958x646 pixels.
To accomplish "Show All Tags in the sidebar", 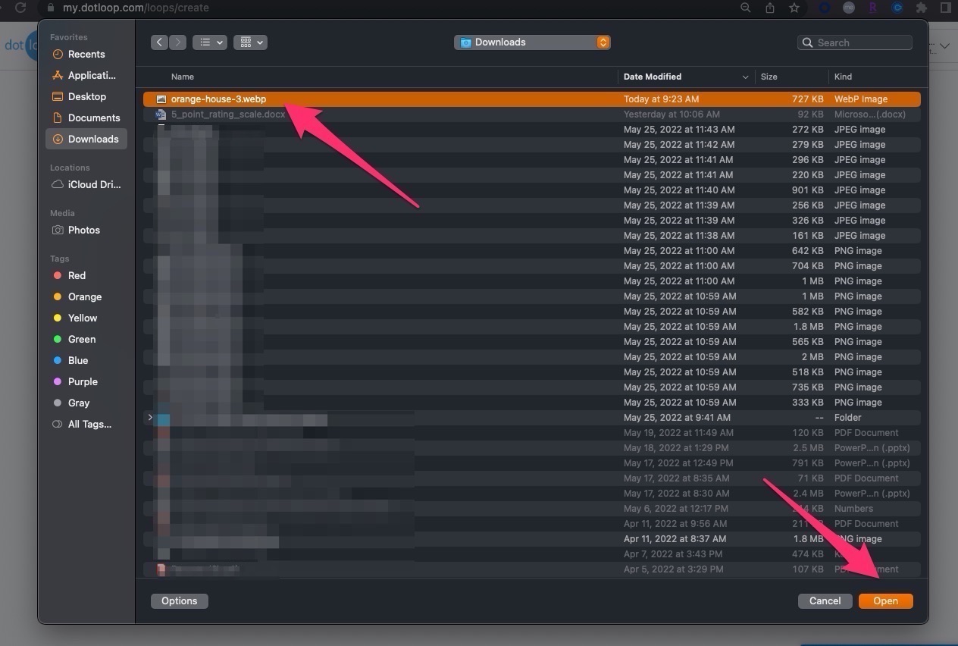I will [89, 425].
